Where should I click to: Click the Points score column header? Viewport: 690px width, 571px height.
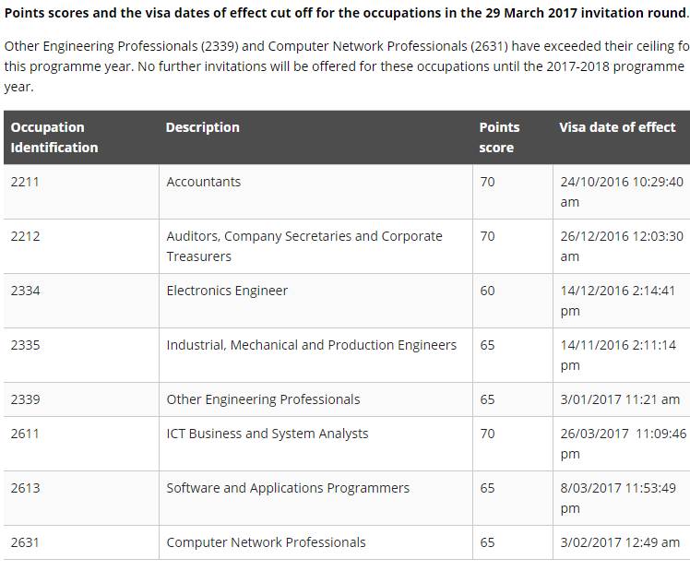499,137
